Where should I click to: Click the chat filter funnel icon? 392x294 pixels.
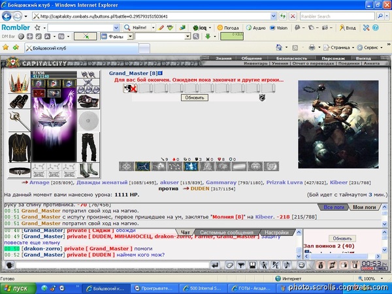[241, 265]
